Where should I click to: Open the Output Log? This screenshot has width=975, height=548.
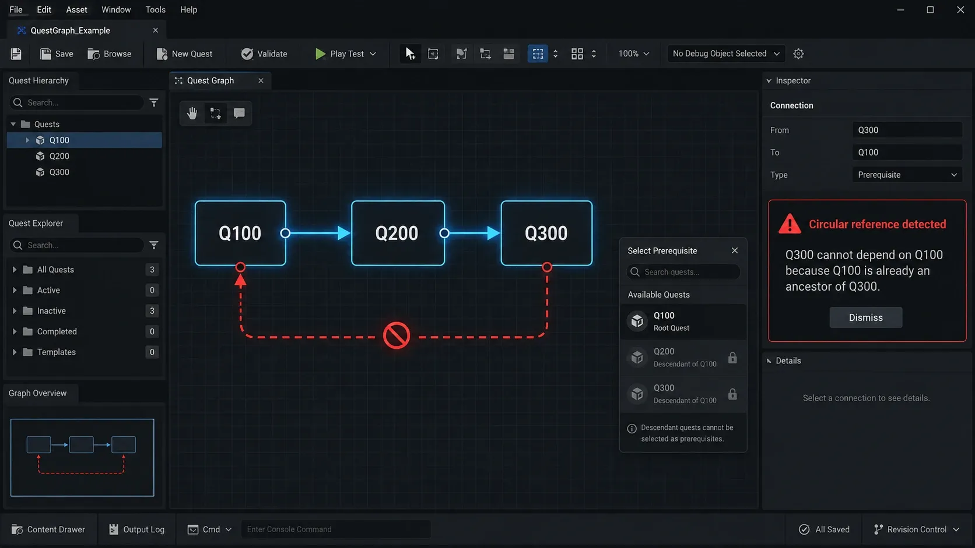[x=136, y=529]
